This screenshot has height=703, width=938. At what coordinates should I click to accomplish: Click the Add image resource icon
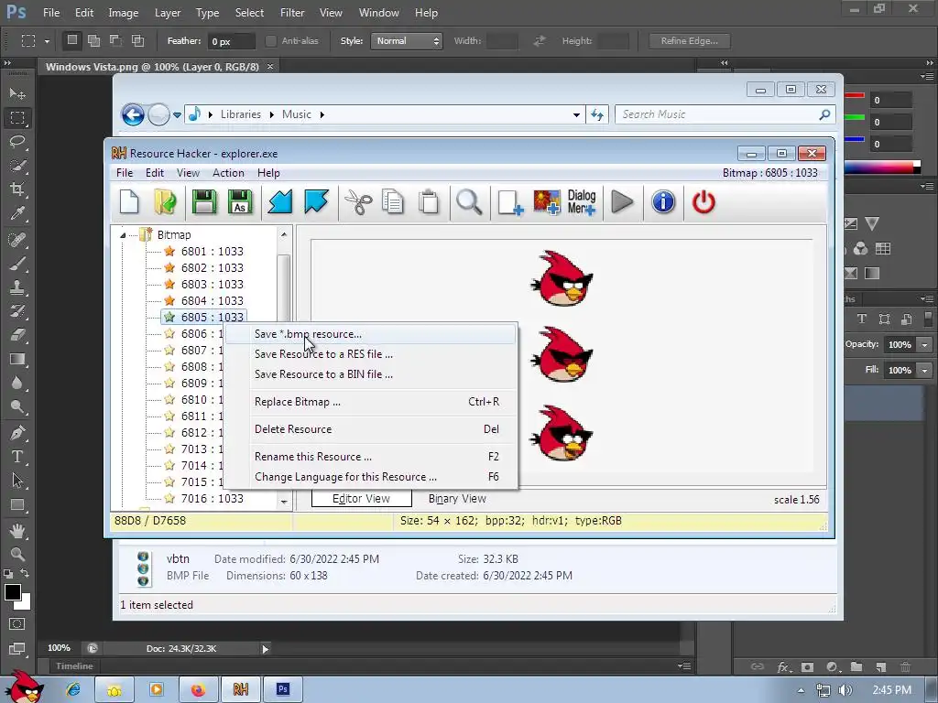pos(546,202)
